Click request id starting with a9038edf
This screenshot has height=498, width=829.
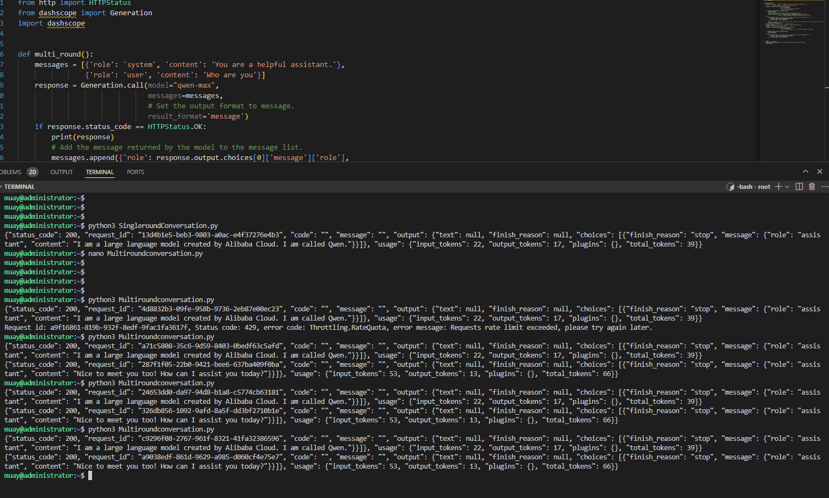coord(211,457)
